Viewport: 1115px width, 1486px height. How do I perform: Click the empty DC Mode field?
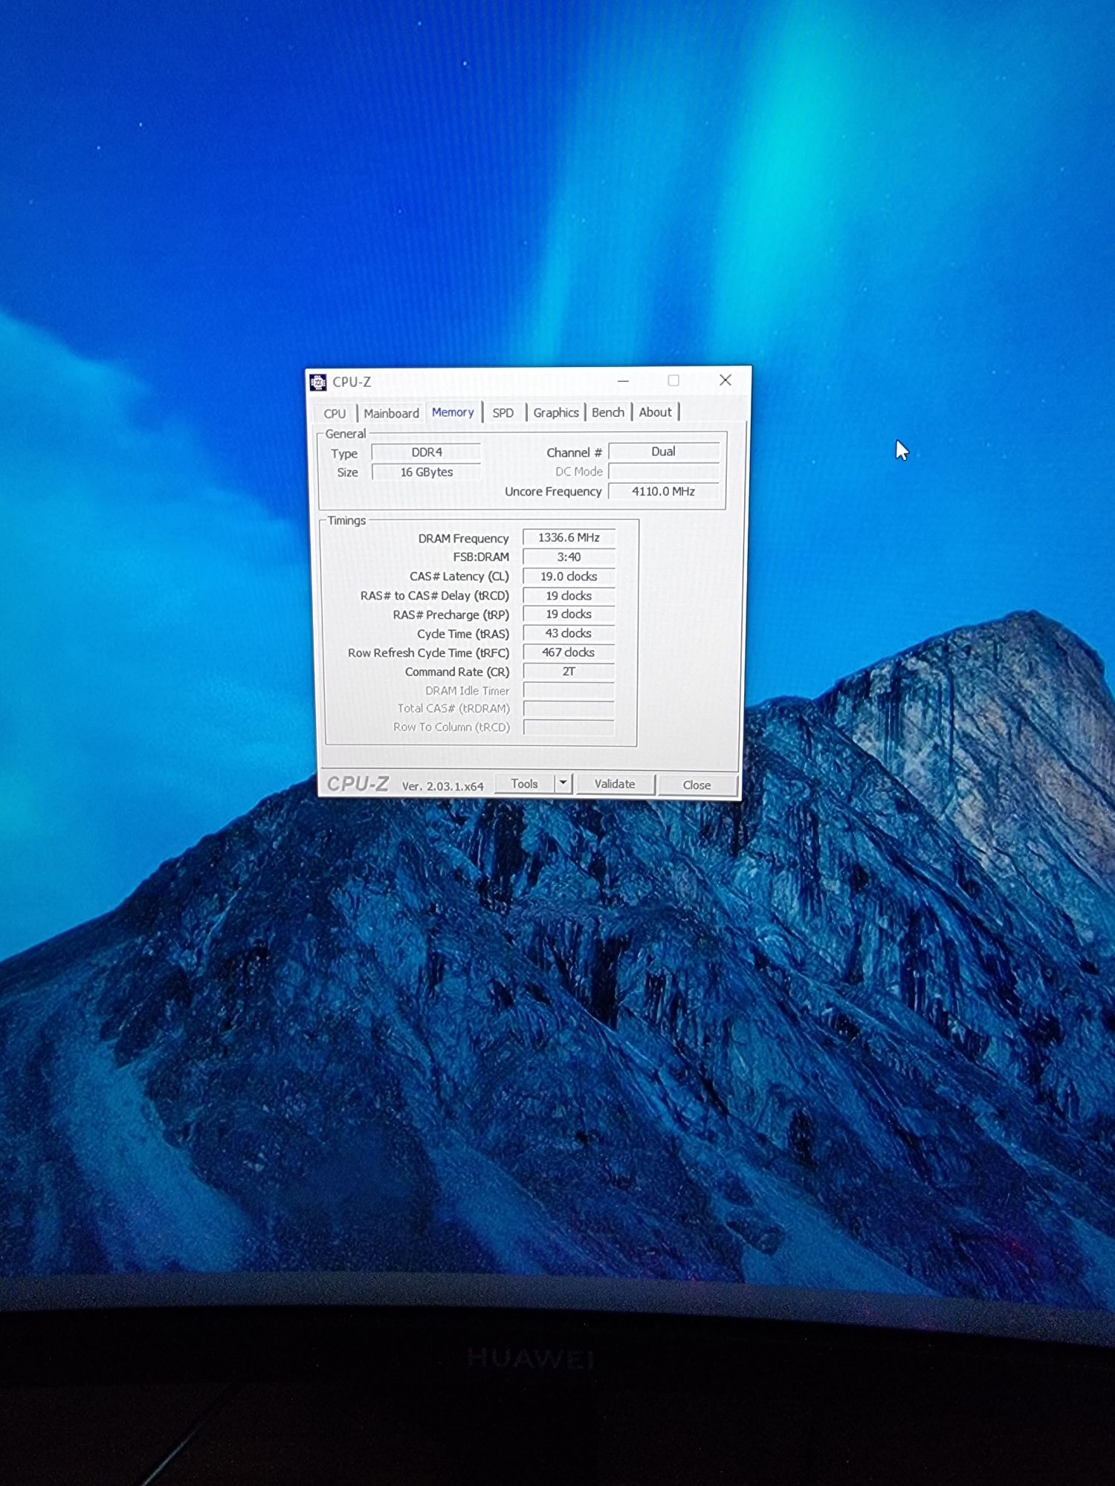click(663, 471)
